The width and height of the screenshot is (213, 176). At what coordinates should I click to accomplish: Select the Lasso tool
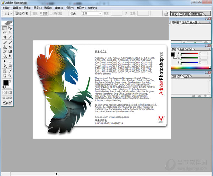click(5, 33)
